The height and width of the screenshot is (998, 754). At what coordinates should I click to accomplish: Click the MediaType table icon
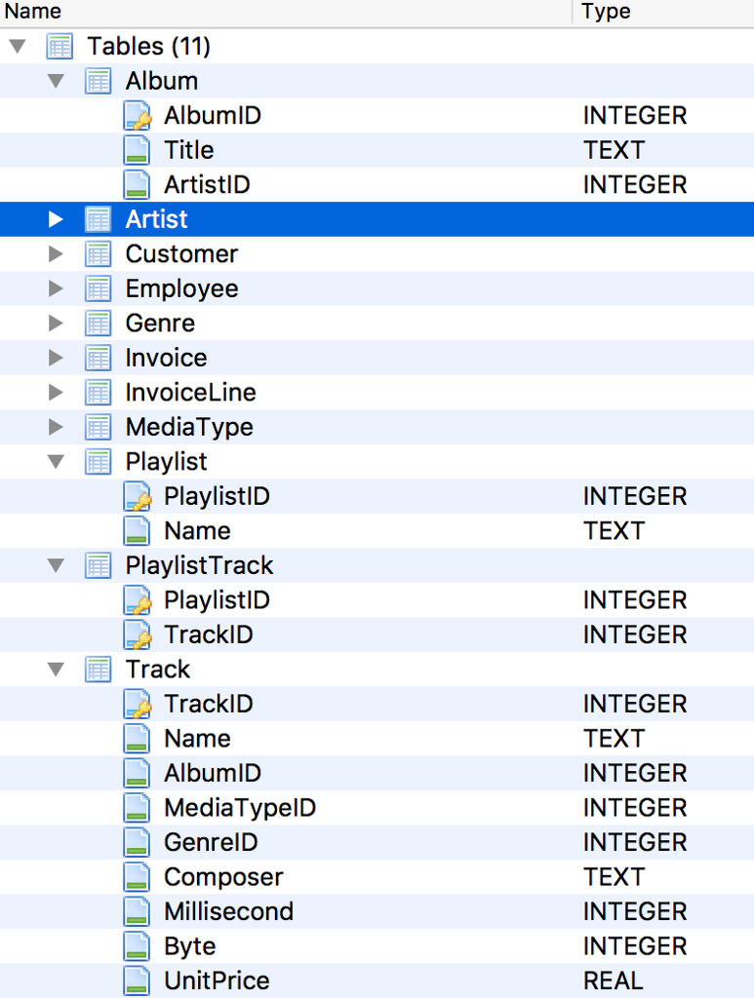pyautogui.click(x=99, y=427)
